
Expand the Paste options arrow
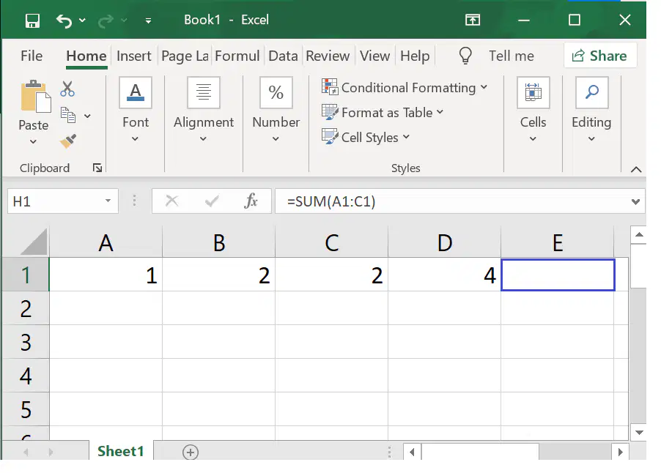click(33, 141)
